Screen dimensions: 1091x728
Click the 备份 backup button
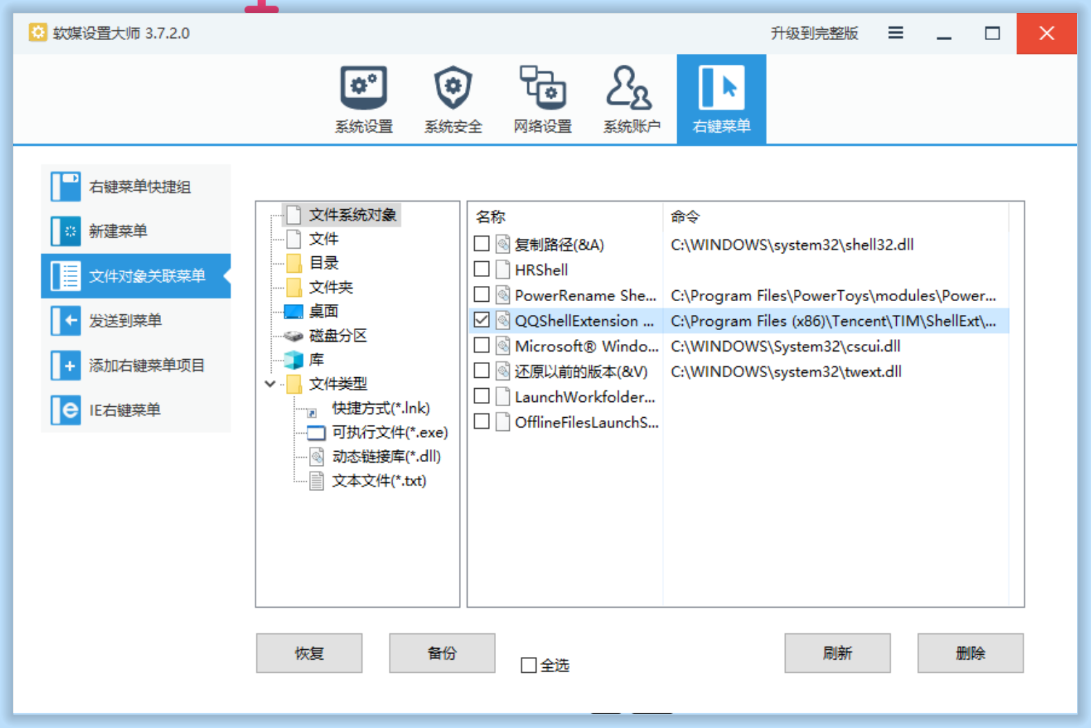pos(442,653)
